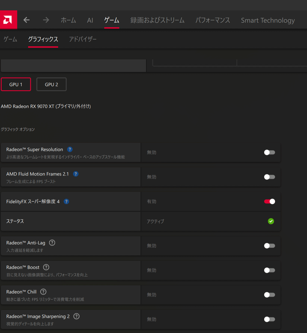Go back with the left arrow

click(x=26, y=20)
